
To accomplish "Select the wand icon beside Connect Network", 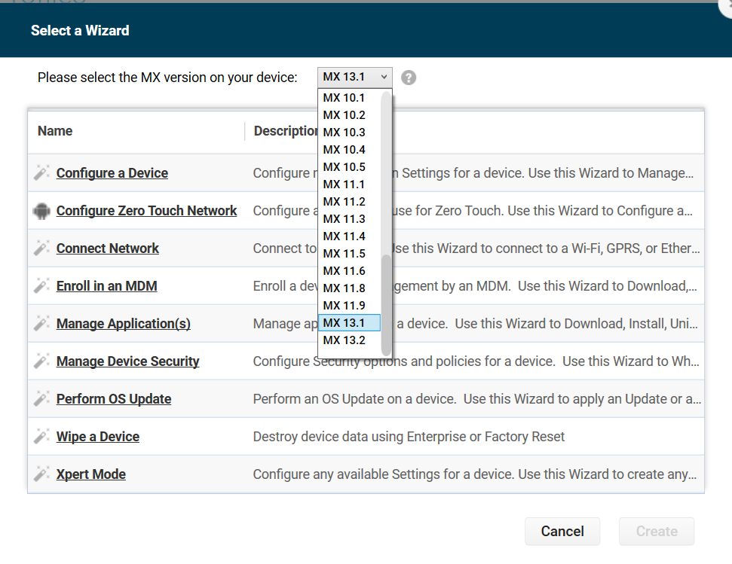I will (x=41, y=248).
